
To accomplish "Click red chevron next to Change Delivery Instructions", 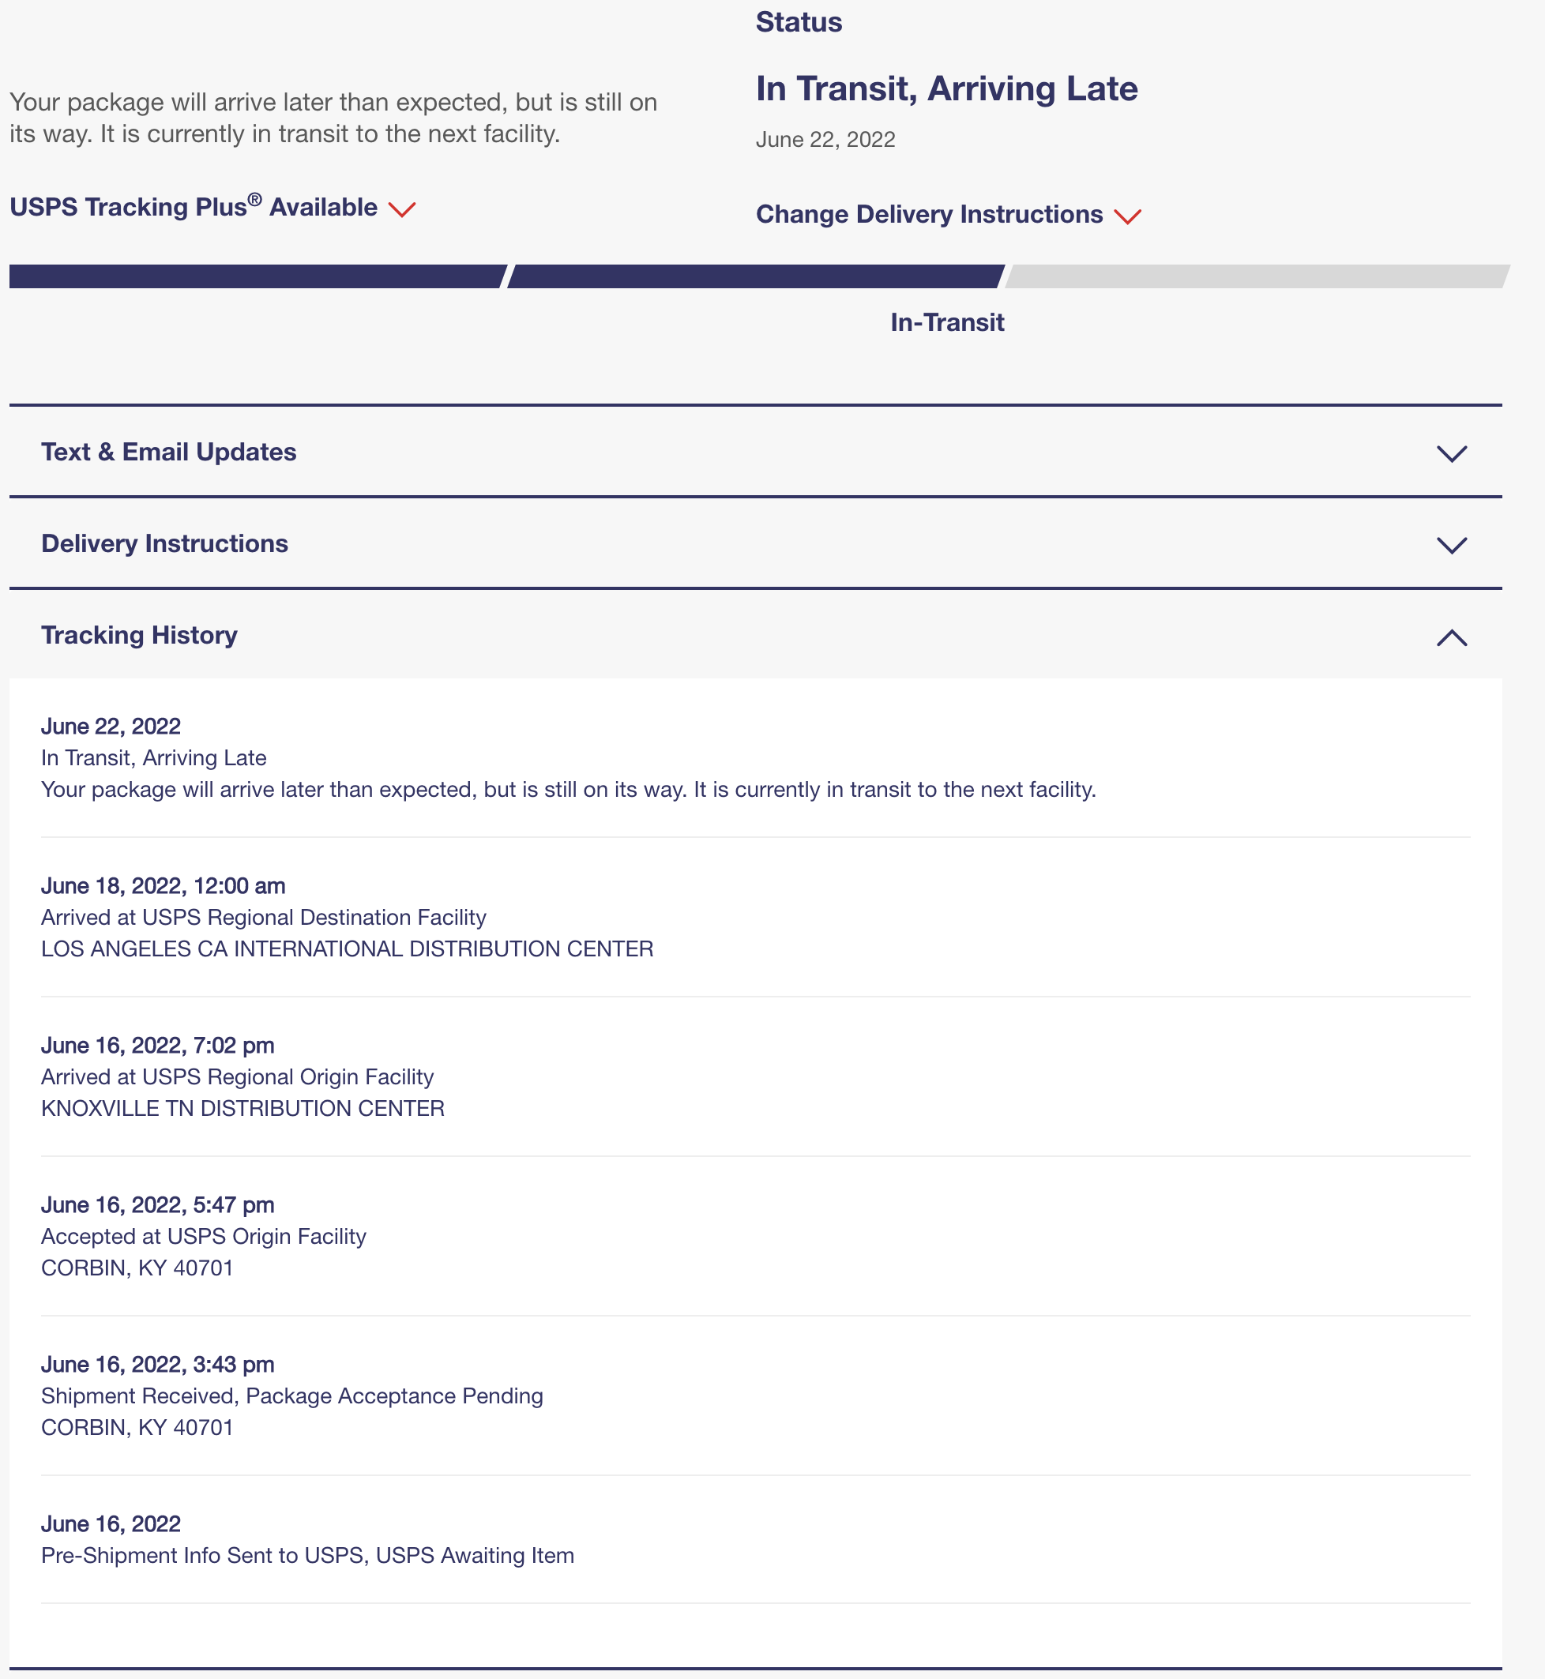I will click(1128, 216).
